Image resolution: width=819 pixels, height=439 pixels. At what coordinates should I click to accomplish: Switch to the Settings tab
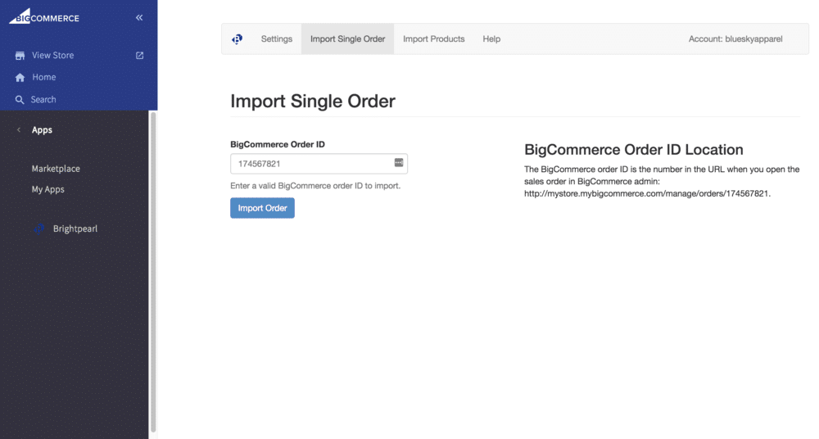[277, 39]
